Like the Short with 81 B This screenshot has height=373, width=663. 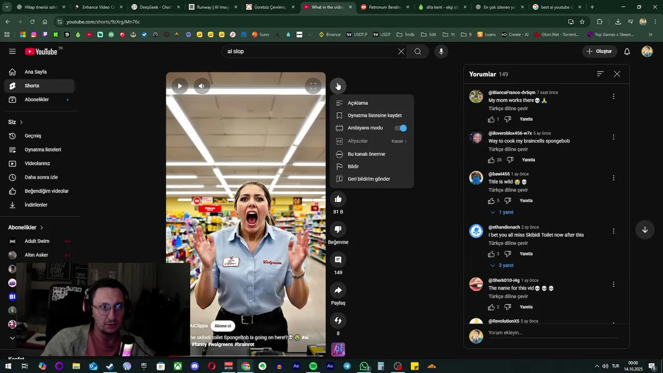pyautogui.click(x=338, y=199)
